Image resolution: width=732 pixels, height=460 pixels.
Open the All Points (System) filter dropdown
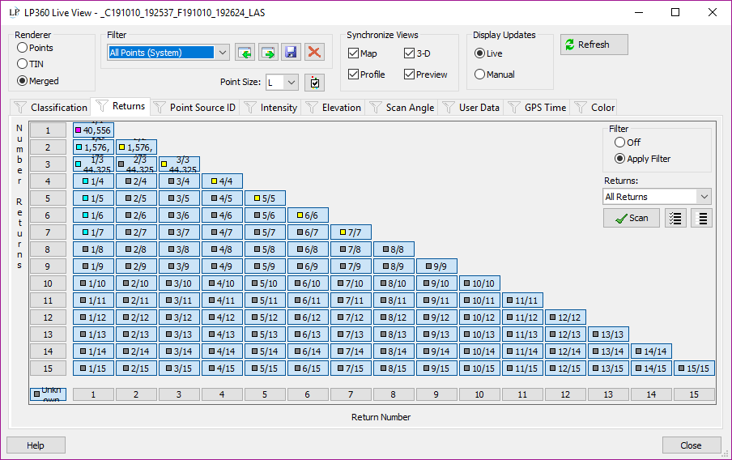222,53
